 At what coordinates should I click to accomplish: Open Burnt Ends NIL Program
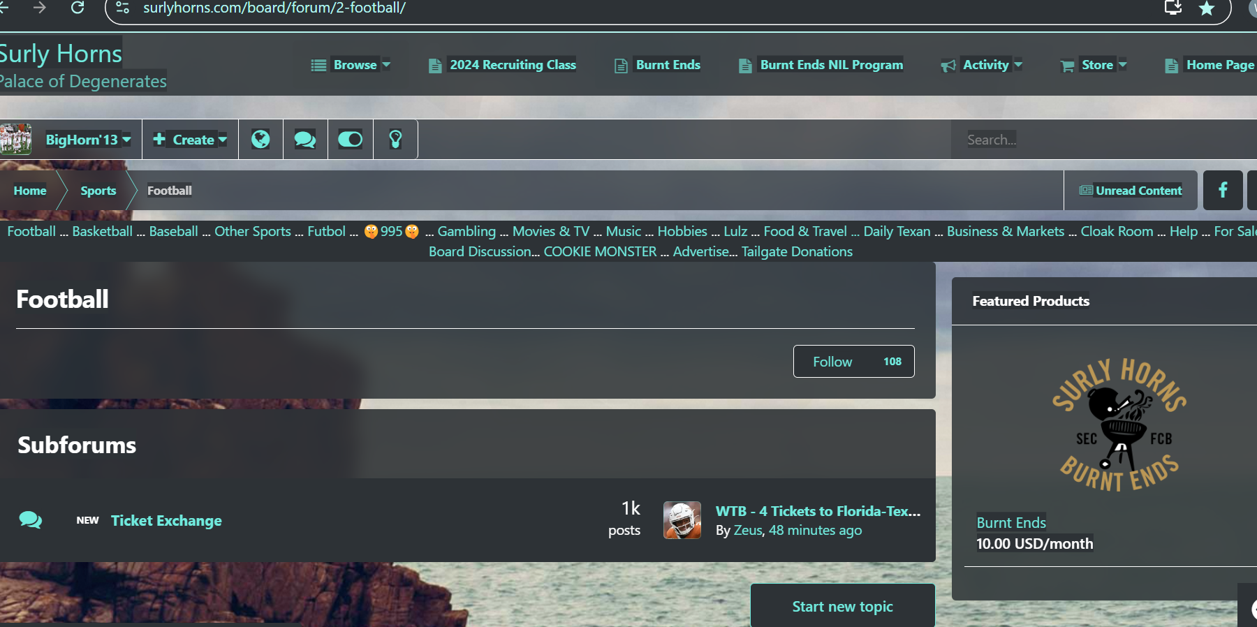pos(821,65)
